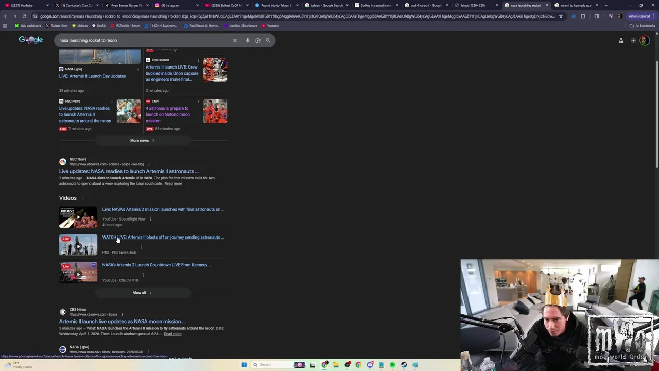This screenshot has width=659, height=371.
Task: Open All Bookmarks folder
Action: click(x=642, y=25)
